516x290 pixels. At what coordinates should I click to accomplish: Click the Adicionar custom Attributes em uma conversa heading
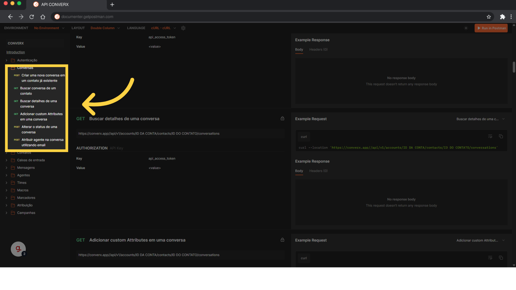[137, 240]
